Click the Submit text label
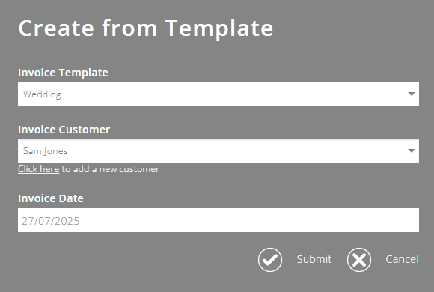The width and height of the screenshot is (434, 292). click(314, 259)
